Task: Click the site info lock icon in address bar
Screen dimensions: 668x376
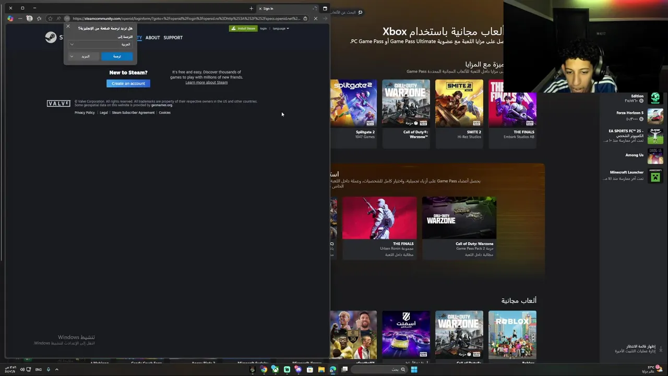Action: (305, 18)
